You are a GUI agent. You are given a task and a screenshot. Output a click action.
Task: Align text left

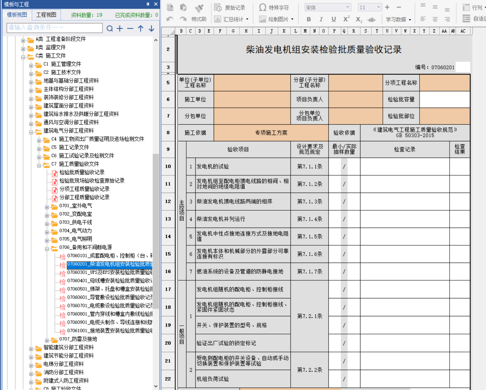tap(423, 19)
